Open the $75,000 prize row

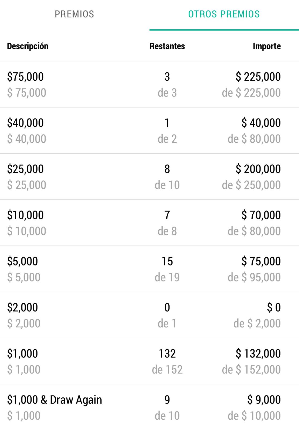(x=149, y=84)
